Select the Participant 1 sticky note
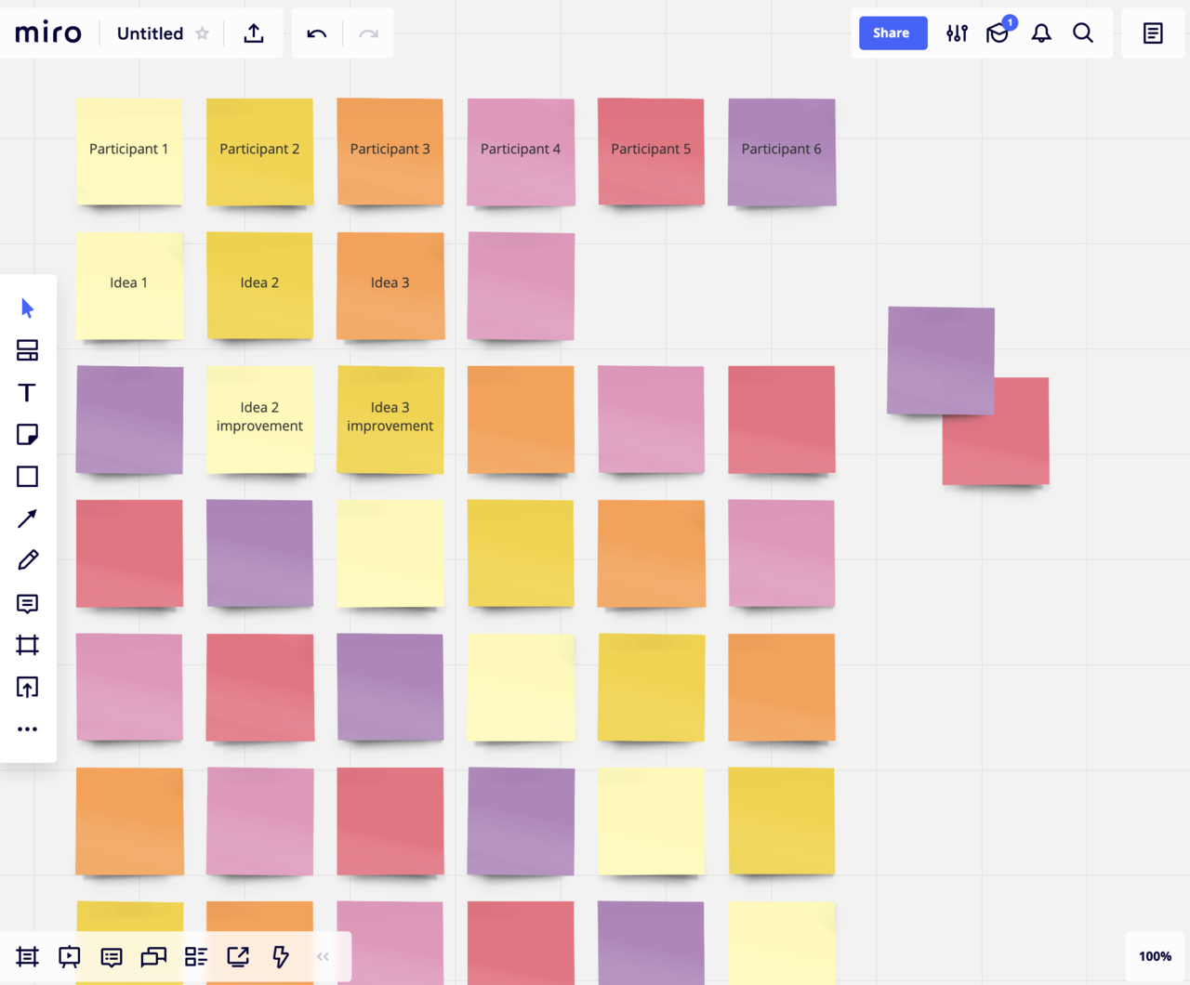Image resolution: width=1190 pixels, height=985 pixels. tap(129, 151)
